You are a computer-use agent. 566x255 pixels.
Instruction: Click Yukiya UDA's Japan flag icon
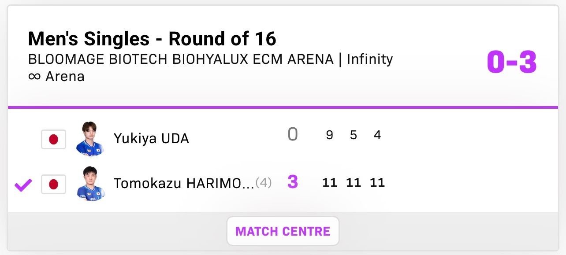pos(53,139)
